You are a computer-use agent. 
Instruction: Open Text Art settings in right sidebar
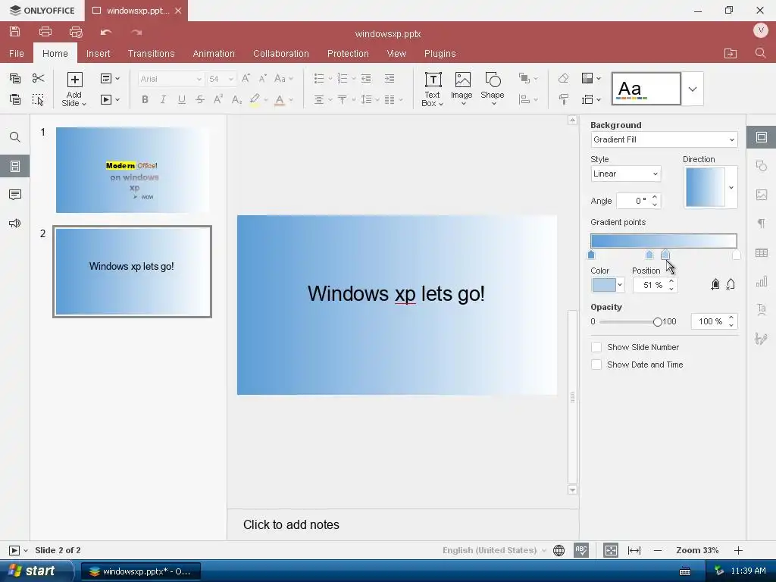pyautogui.click(x=761, y=310)
